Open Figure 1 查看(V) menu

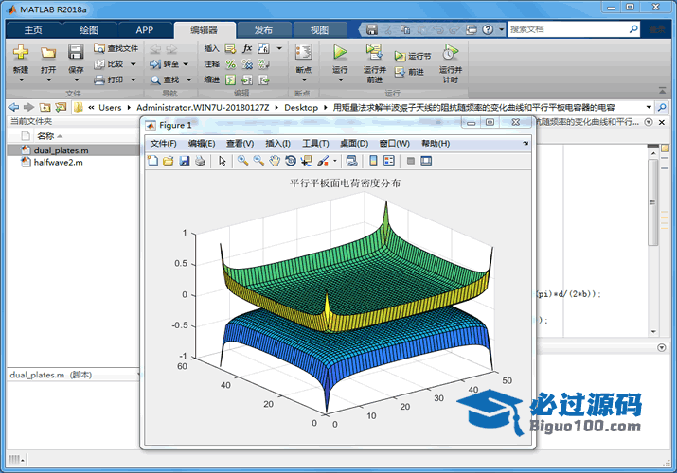[x=241, y=144]
